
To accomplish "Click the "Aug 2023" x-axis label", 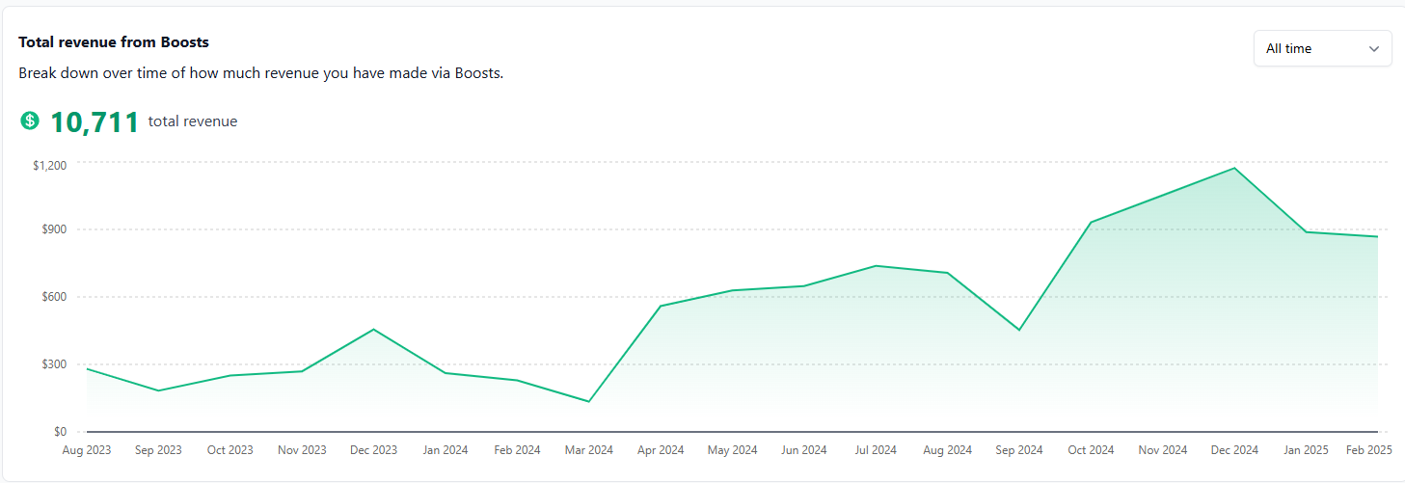I will [x=86, y=450].
